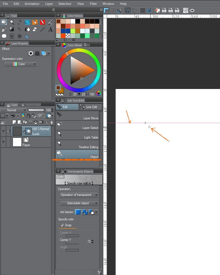Toggle visibility of the Paper layer
The height and width of the screenshot is (275, 220).
3,142
